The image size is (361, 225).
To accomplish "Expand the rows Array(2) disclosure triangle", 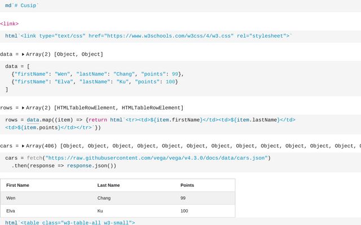I will pyautogui.click(x=23, y=108).
